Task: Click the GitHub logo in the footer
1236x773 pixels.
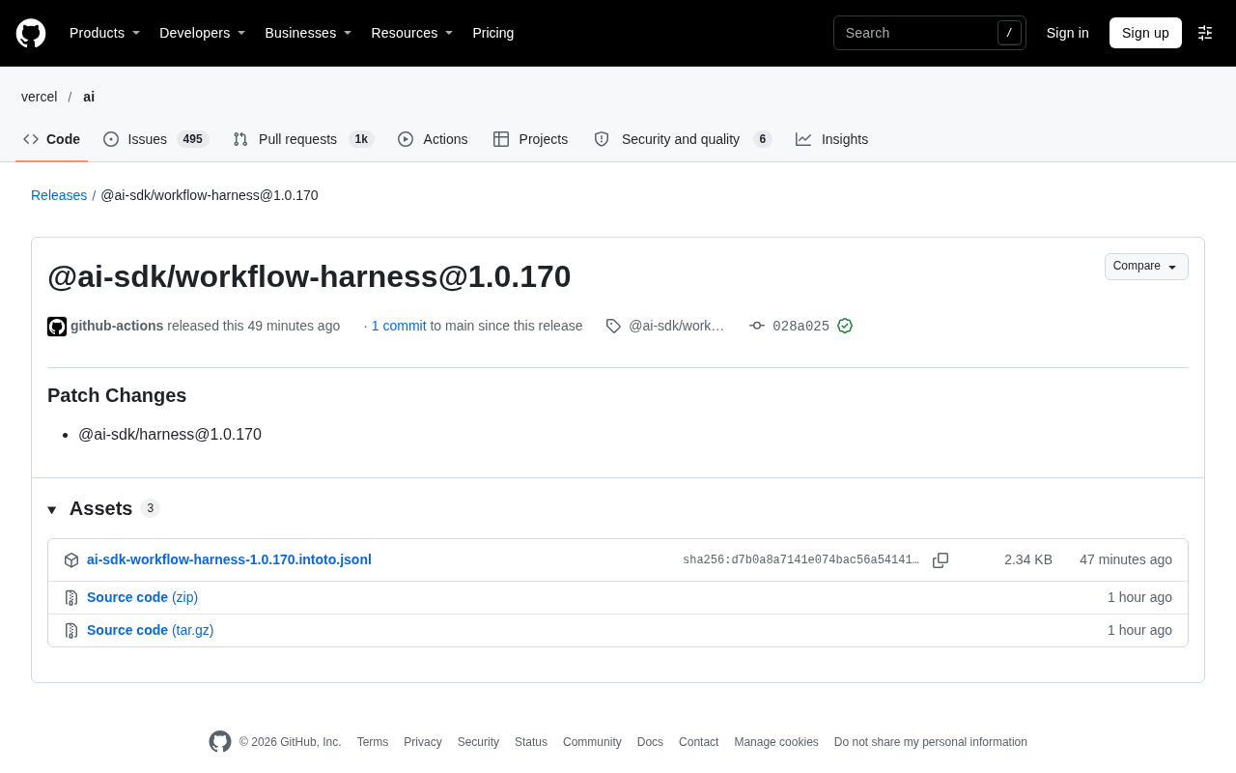Action: pyautogui.click(x=220, y=741)
